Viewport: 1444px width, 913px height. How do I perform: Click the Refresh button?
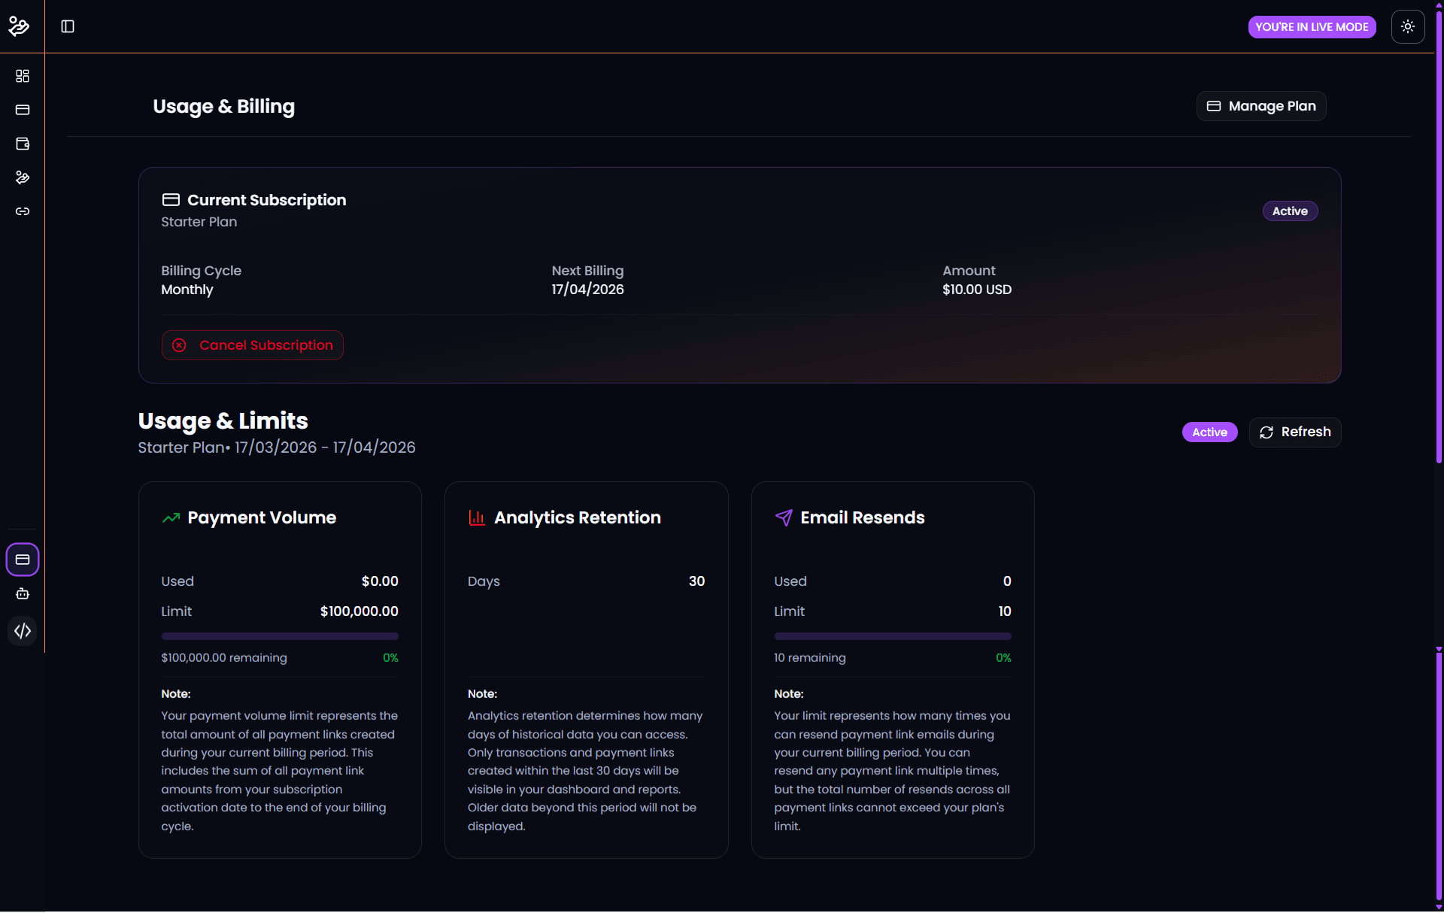(x=1295, y=432)
